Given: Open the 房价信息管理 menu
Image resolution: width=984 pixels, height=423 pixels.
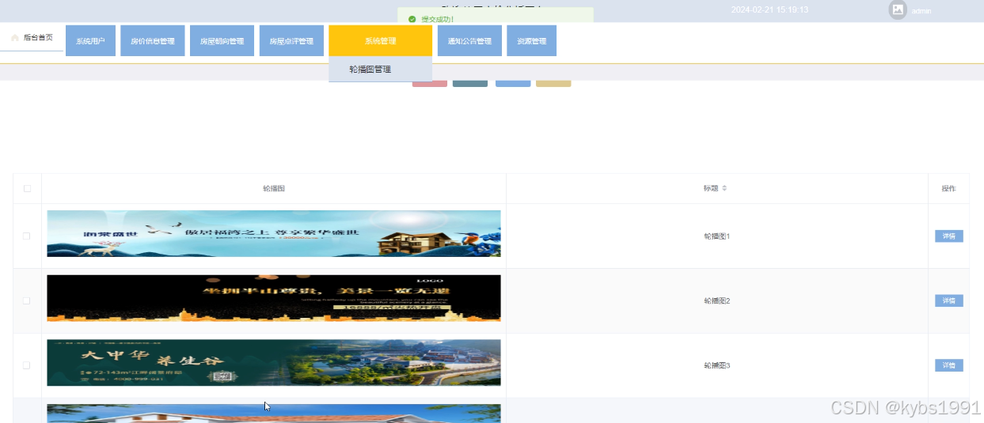Looking at the screenshot, I should click(x=153, y=41).
